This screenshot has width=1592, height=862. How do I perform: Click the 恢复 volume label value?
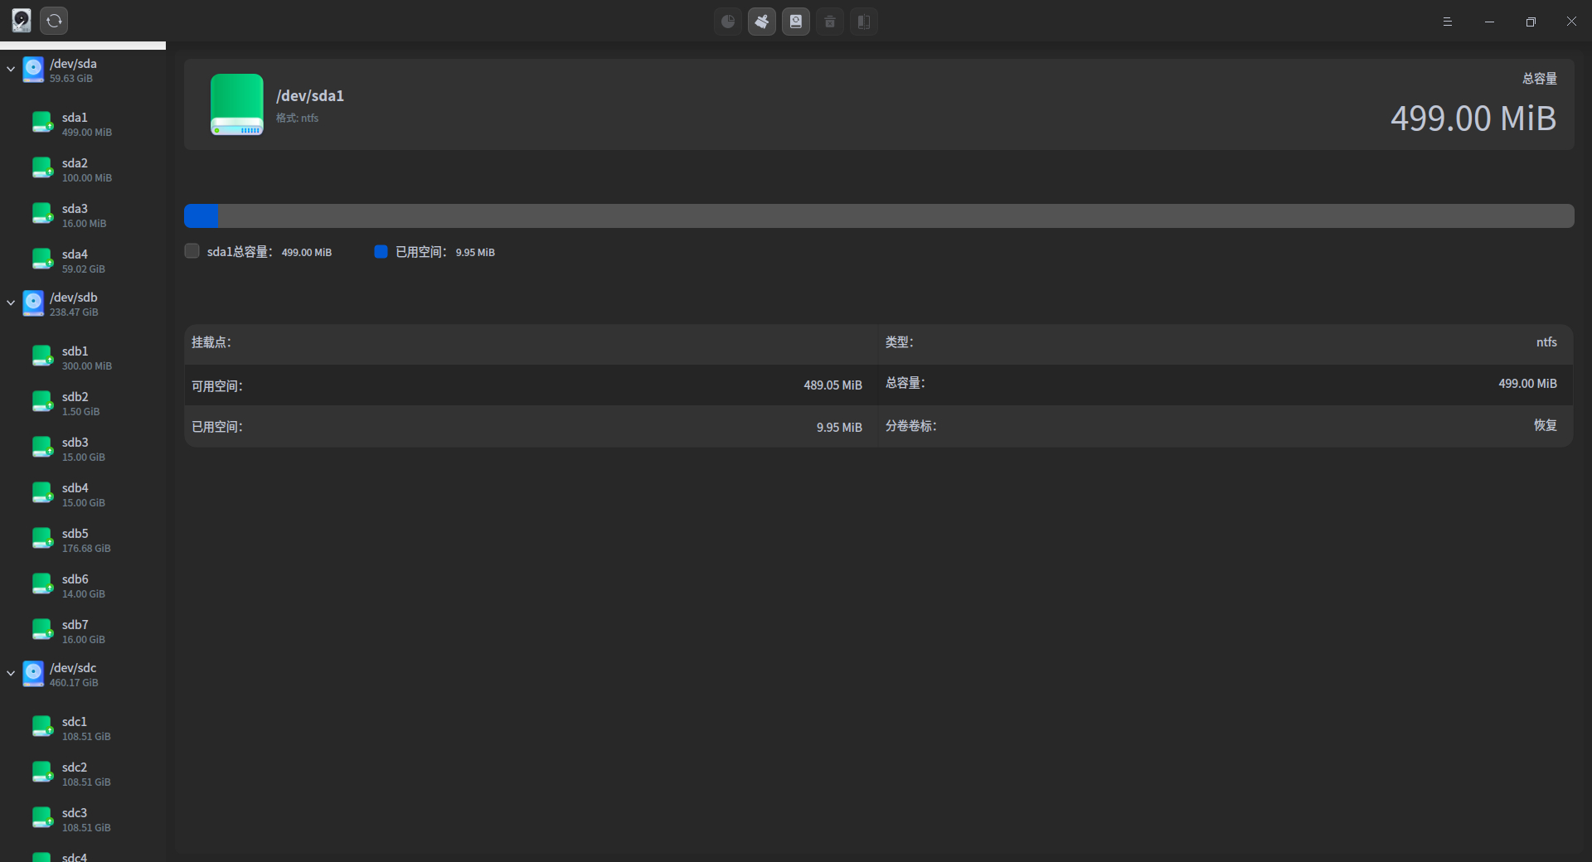(1546, 425)
